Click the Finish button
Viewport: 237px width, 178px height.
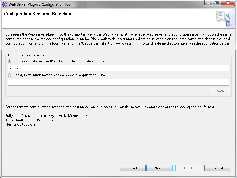pyautogui.click(x=188, y=168)
